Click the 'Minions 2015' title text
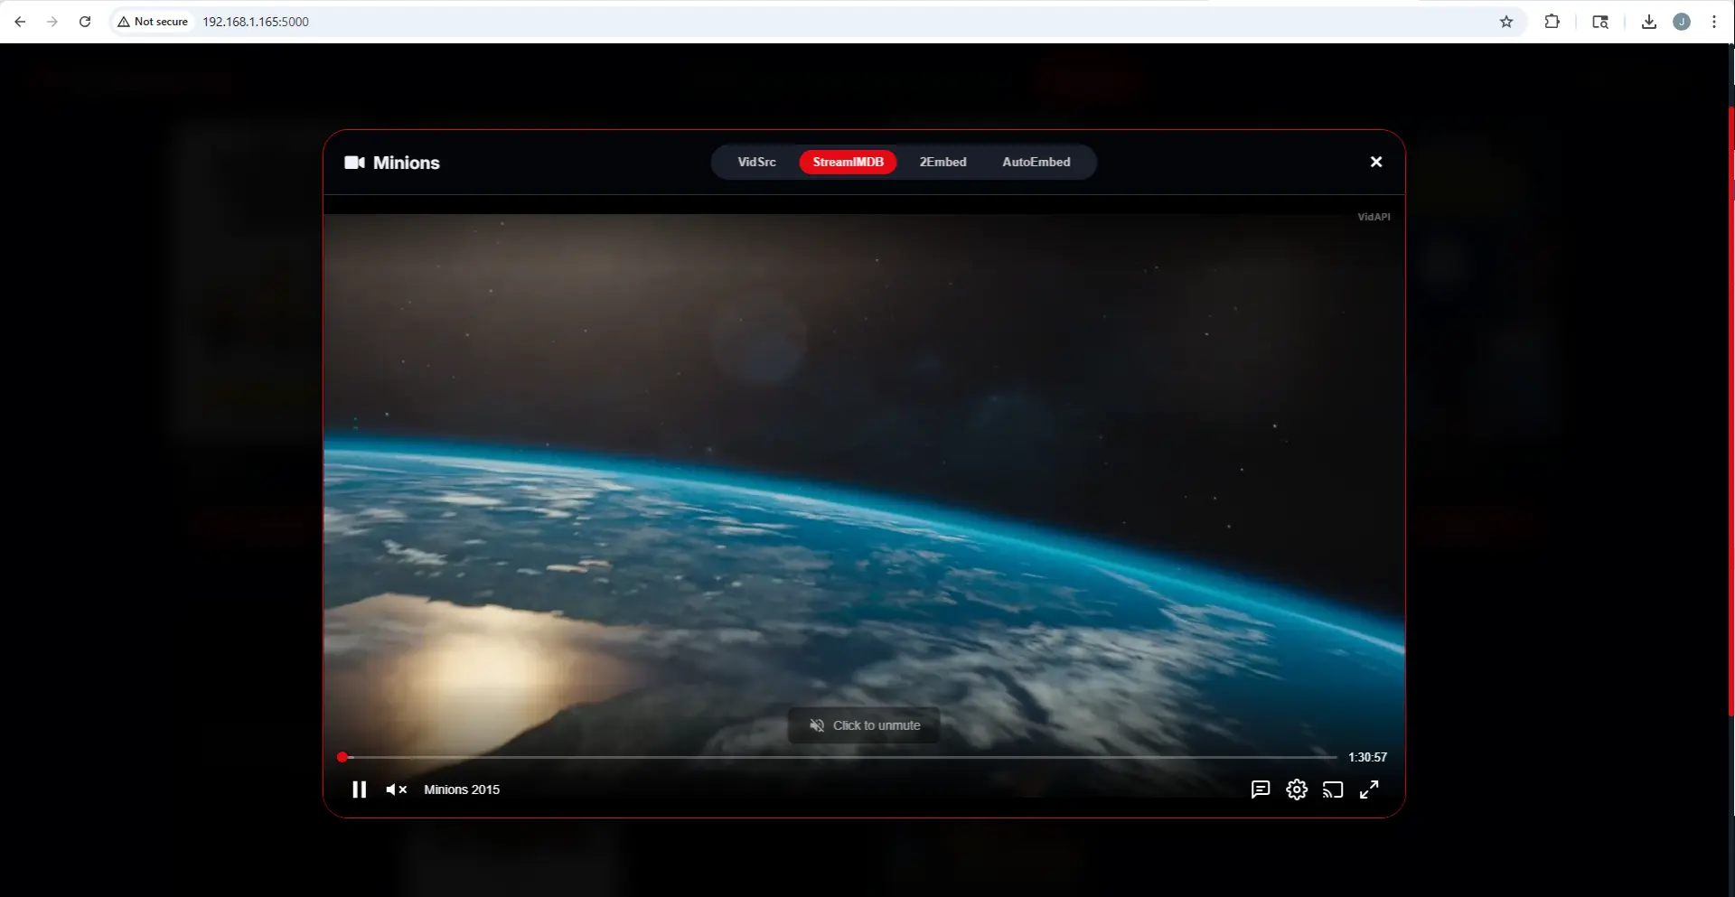Screen dimensions: 1735x897 (462, 790)
